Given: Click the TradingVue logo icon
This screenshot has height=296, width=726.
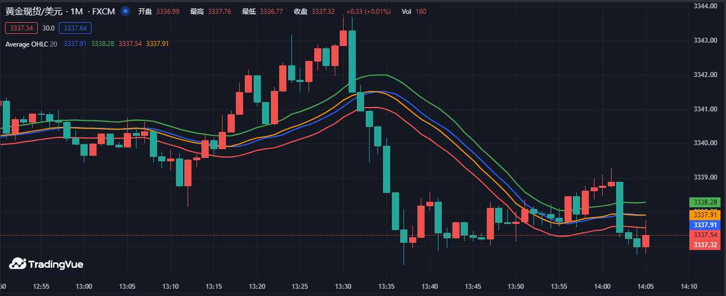Looking at the screenshot, I should [x=17, y=264].
